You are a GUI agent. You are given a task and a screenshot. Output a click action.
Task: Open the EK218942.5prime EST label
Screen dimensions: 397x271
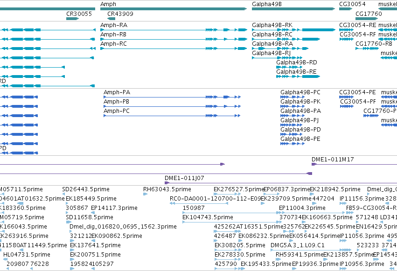[x=335, y=189]
